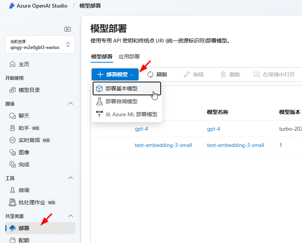302x243 pixels.
Task: Click the image icon beside 图像
Action: point(13,152)
